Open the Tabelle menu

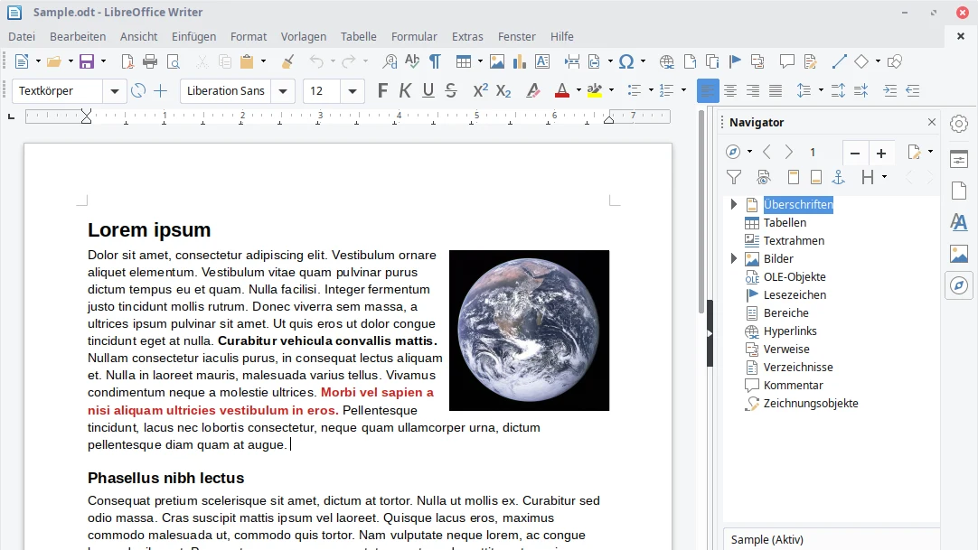(x=359, y=37)
